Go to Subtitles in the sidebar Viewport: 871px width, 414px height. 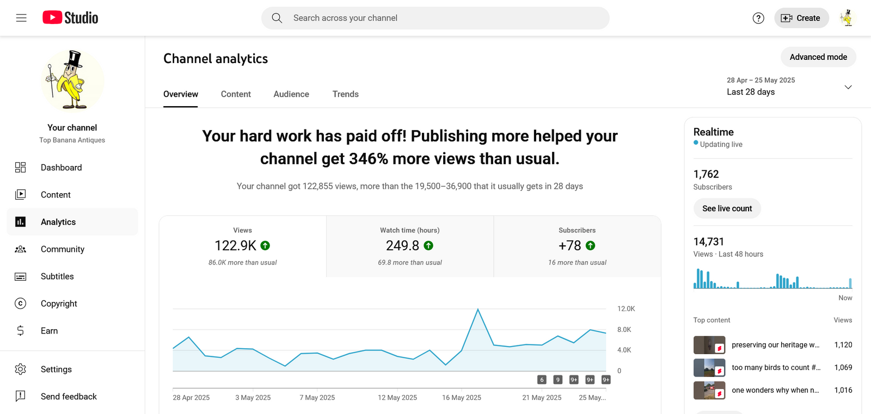57,276
